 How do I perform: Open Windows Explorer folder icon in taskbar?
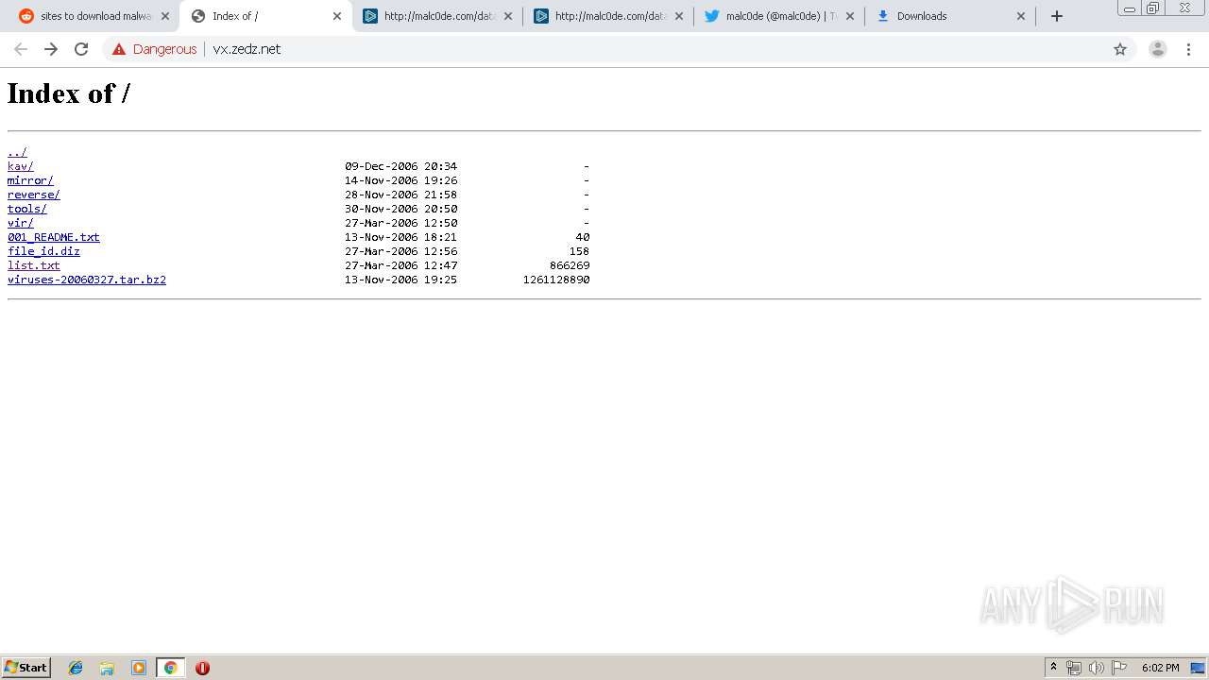[x=107, y=668]
